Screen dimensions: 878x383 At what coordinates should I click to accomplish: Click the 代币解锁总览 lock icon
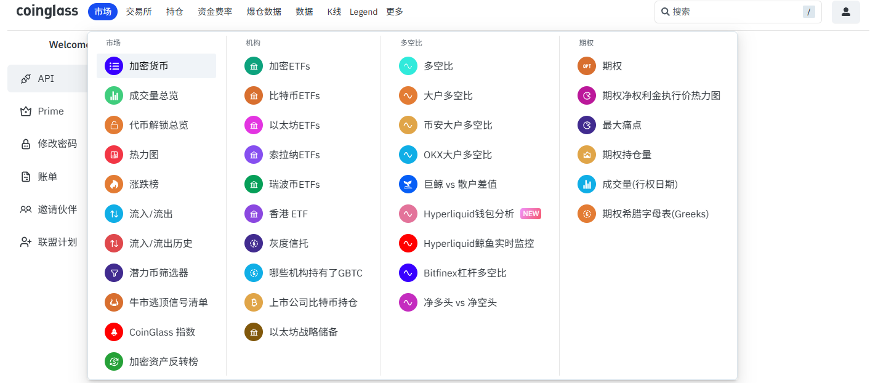(x=114, y=125)
